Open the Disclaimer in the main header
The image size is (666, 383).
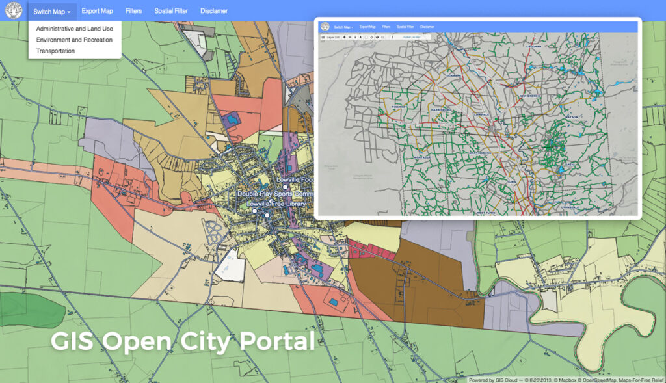coord(214,11)
